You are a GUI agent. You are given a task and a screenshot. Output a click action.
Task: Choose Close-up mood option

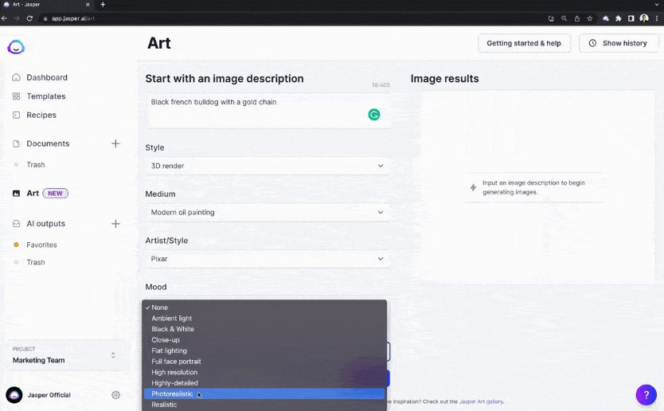pos(264,340)
